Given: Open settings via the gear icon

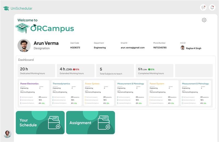Looking at the screenshot, I should tap(204, 20).
